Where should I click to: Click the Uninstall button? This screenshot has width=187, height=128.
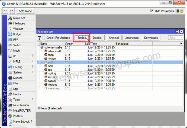(114, 38)
